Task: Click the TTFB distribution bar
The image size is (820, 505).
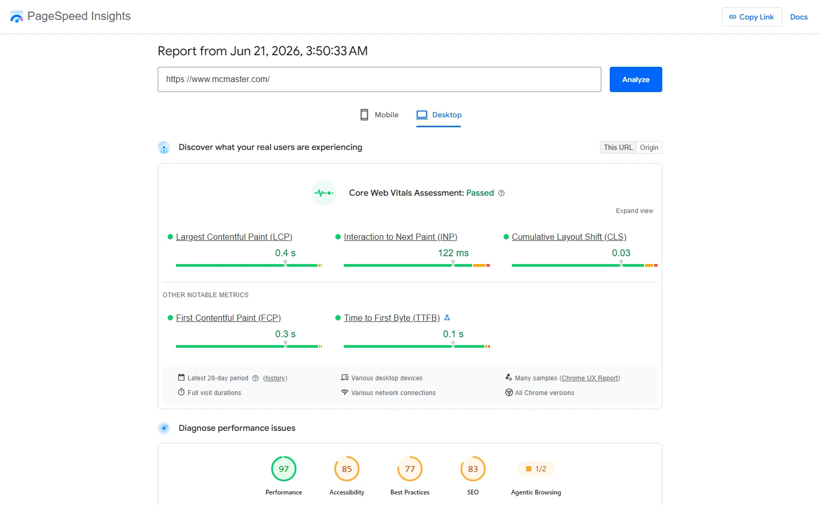Action: (x=417, y=346)
